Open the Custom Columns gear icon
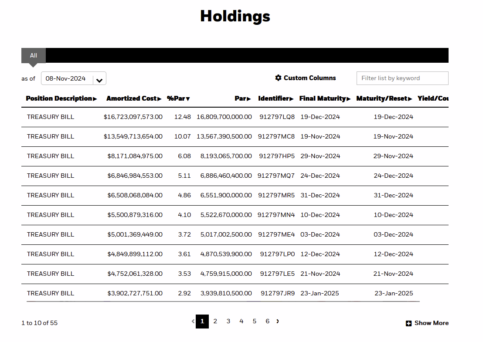 coord(278,78)
